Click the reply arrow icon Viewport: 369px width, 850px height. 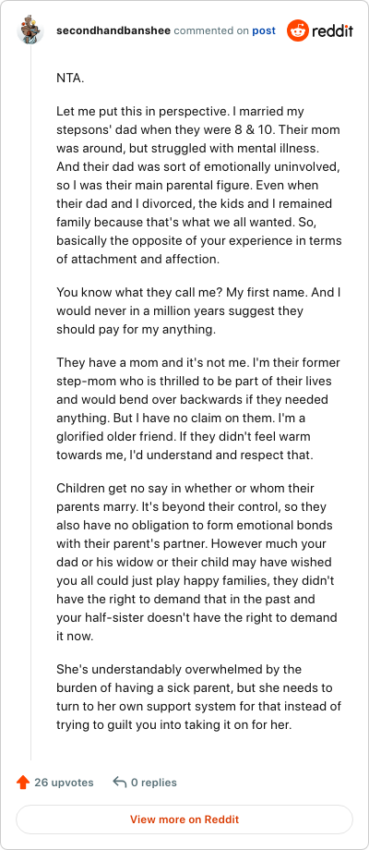[119, 782]
